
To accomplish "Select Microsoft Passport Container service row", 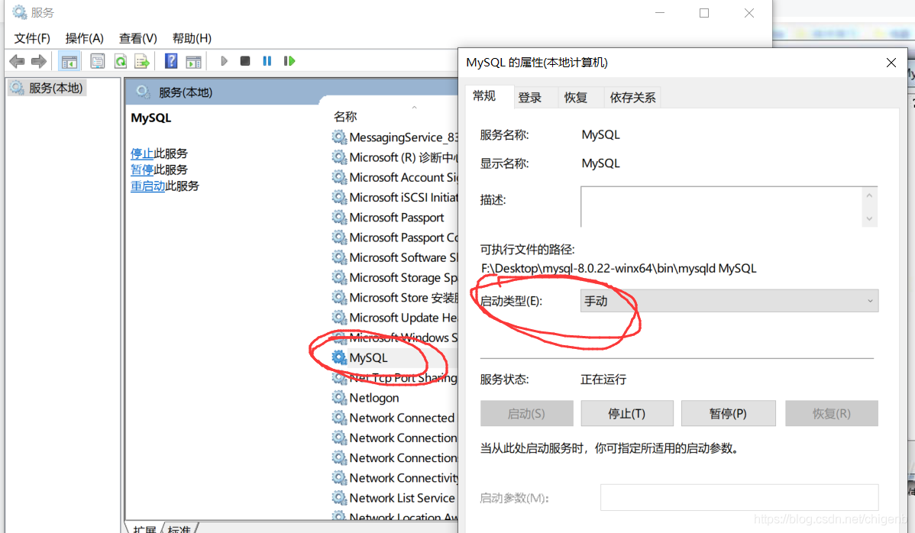I will pyautogui.click(x=394, y=237).
